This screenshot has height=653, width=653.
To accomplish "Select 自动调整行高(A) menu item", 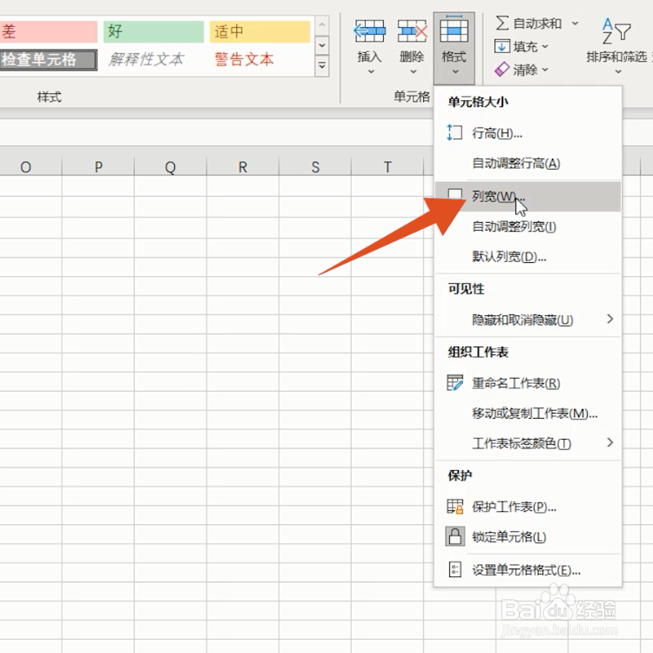I will click(528, 164).
